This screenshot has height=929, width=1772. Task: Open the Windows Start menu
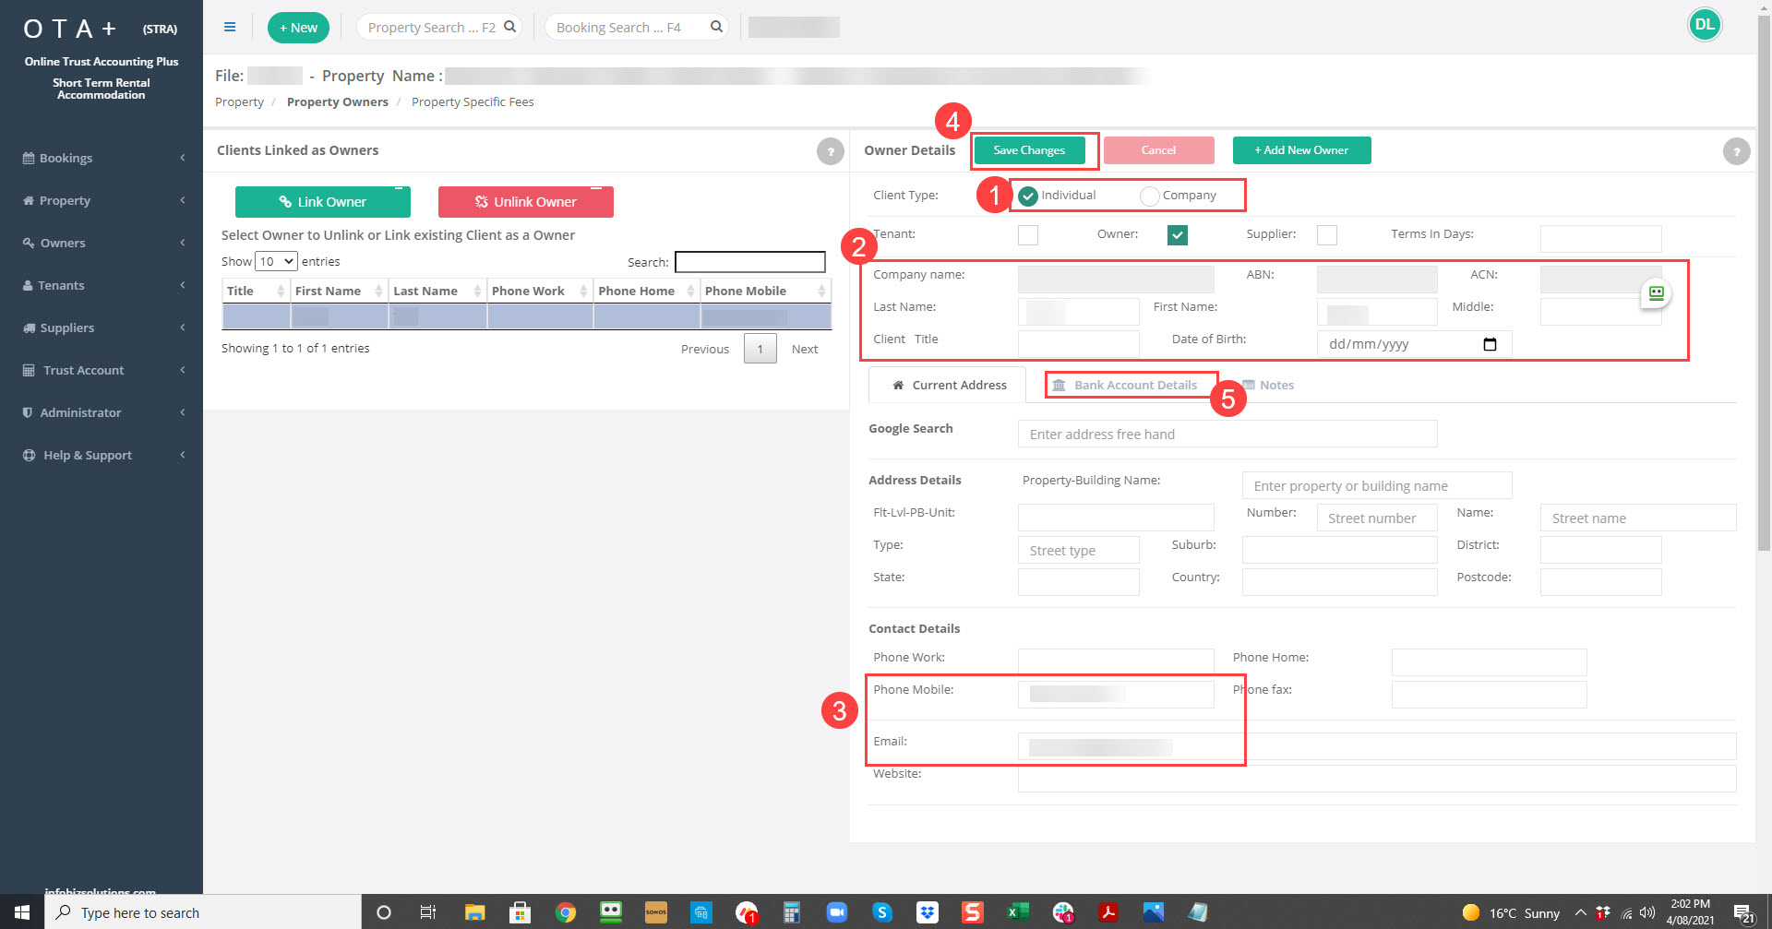pos(22,911)
